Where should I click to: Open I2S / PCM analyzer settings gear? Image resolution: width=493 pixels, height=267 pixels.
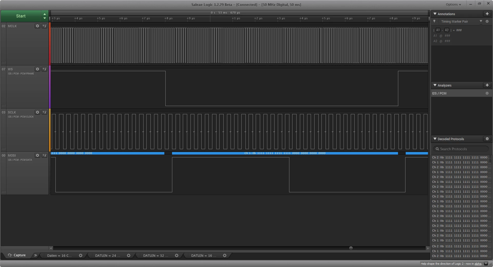(x=487, y=93)
